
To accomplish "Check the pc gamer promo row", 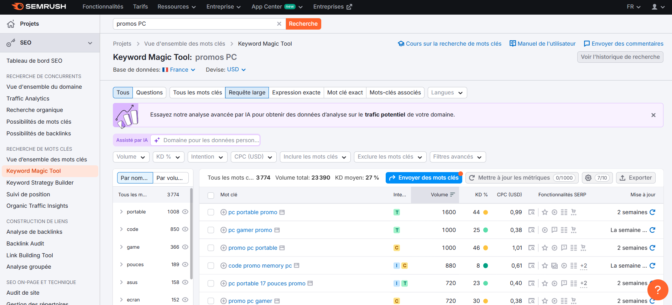I will pos(211,230).
